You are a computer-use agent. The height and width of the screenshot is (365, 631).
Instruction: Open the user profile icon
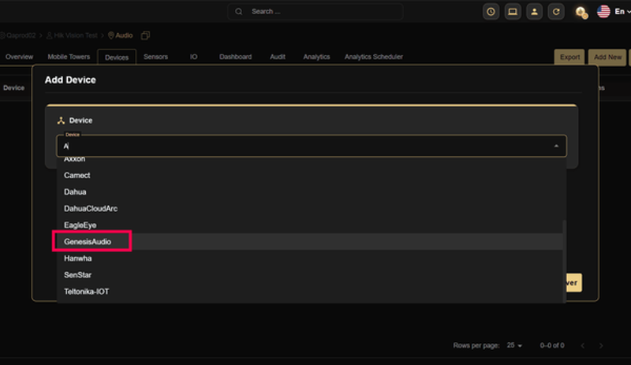tap(534, 12)
